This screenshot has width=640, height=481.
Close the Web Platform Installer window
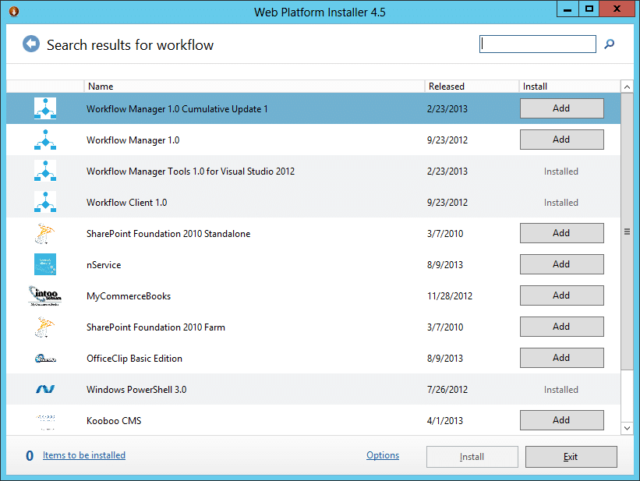pyautogui.click(x=617, y=9)
